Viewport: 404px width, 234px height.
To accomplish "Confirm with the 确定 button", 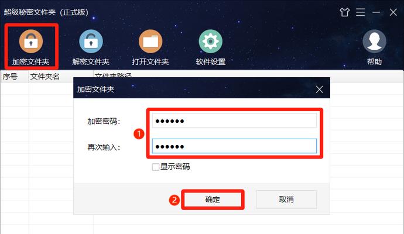I will click(213, 199).
